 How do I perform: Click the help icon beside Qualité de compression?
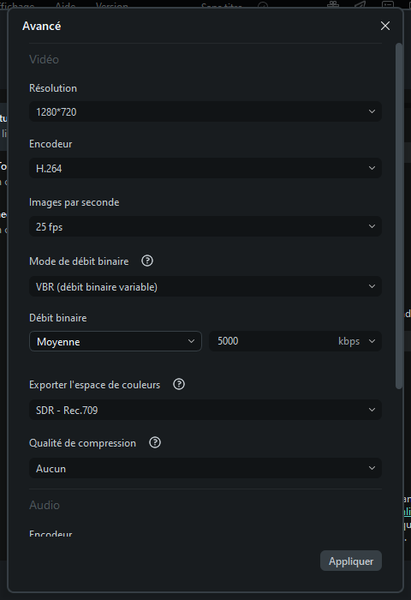pyautogui.click(x=155, y=443)
